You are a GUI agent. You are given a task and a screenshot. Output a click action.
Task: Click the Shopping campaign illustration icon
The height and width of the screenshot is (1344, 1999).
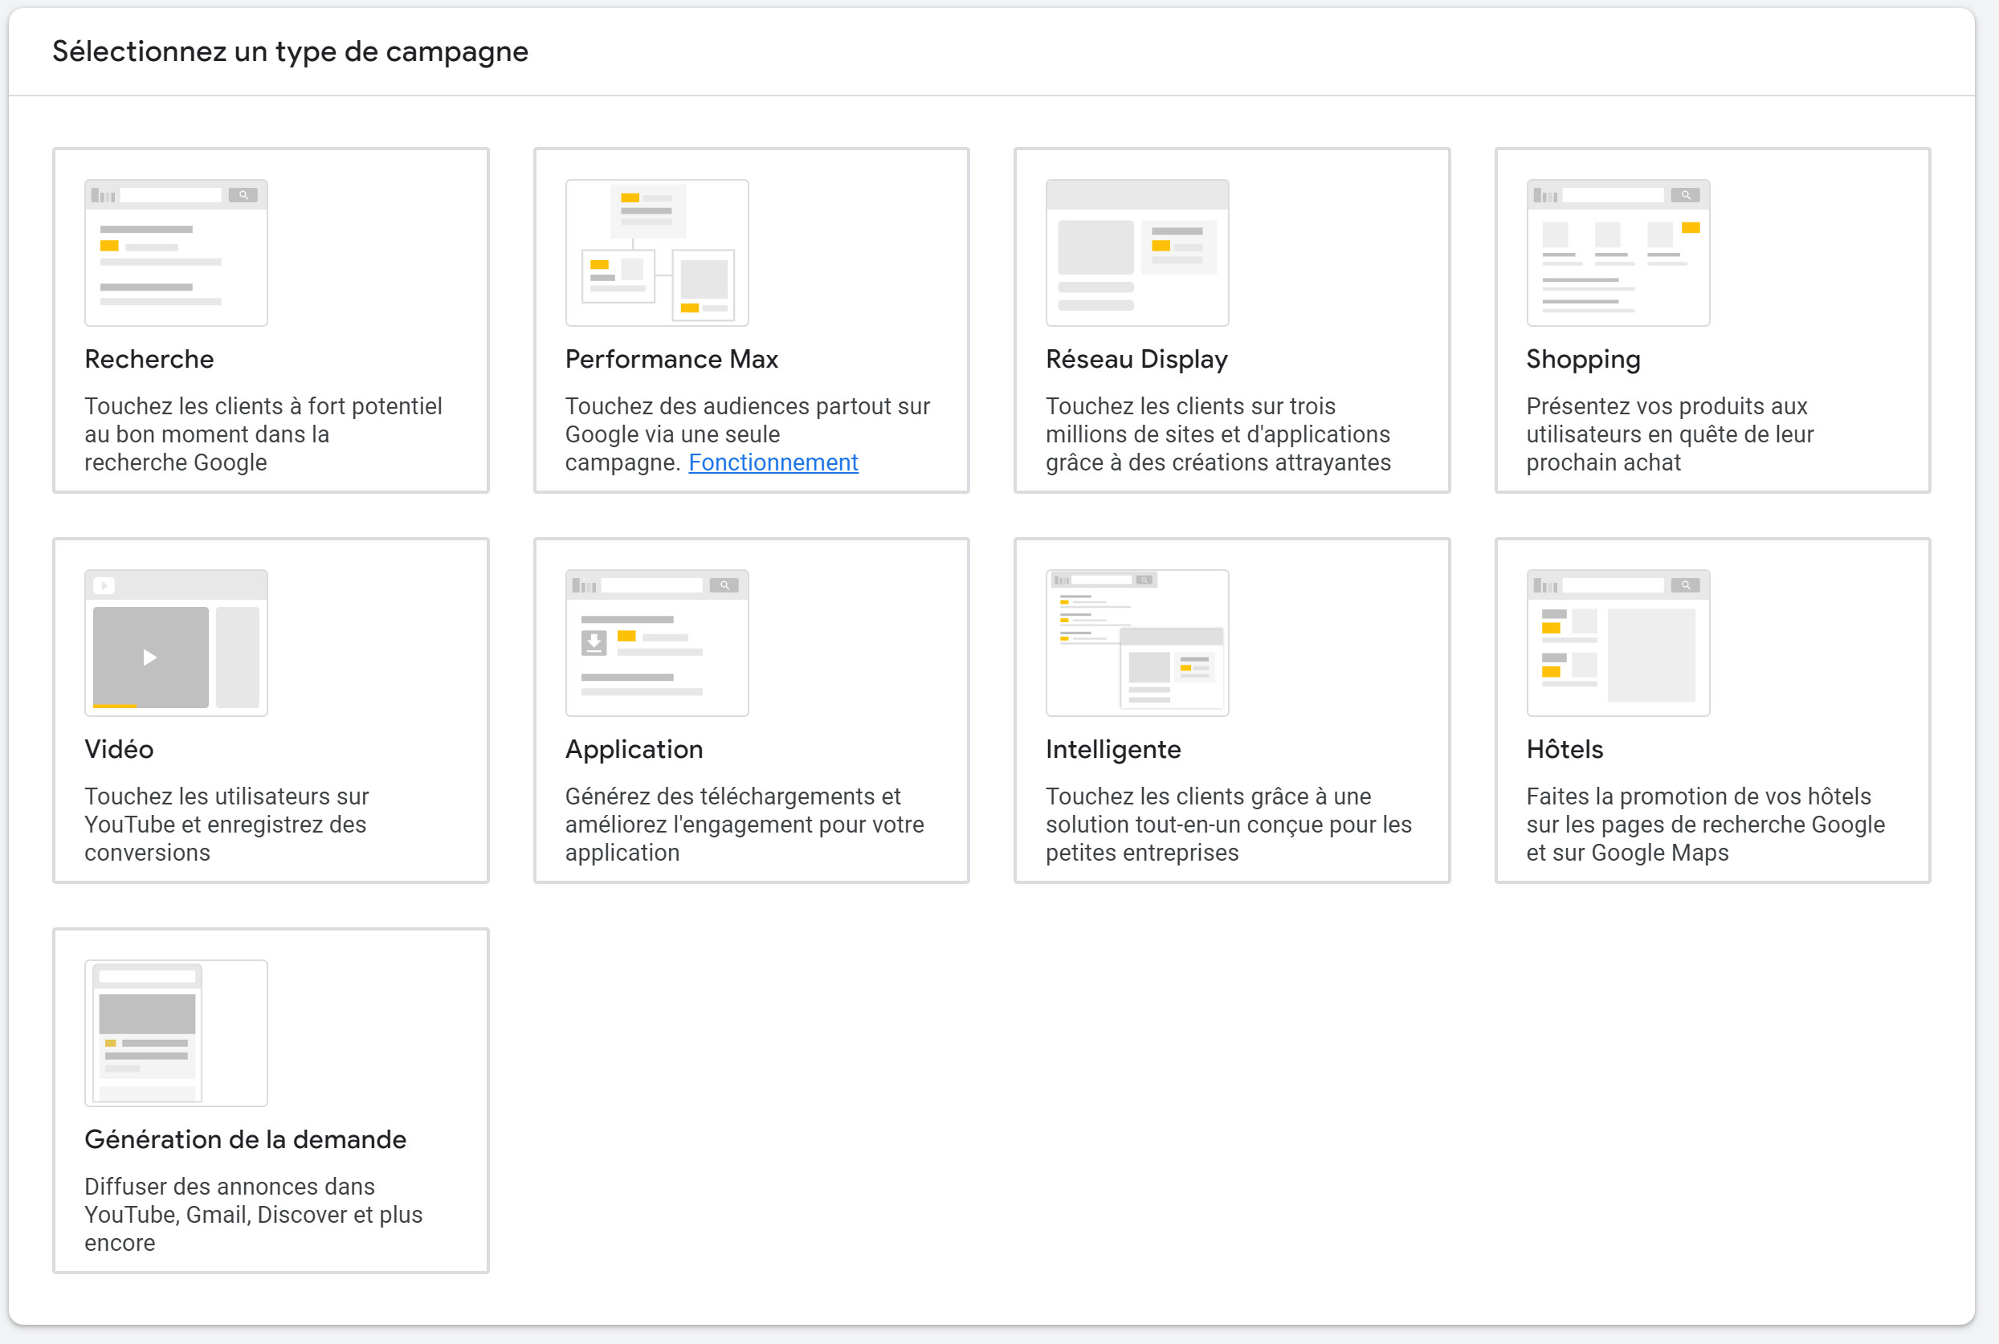coord(1618,252)
